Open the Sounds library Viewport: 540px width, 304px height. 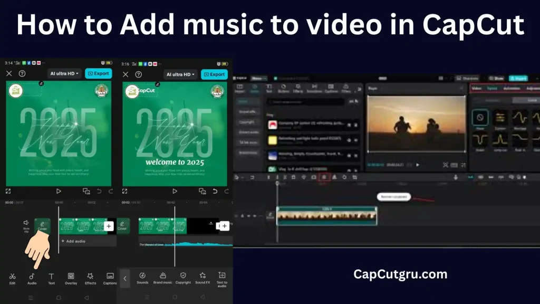click(x=142, y=278)
